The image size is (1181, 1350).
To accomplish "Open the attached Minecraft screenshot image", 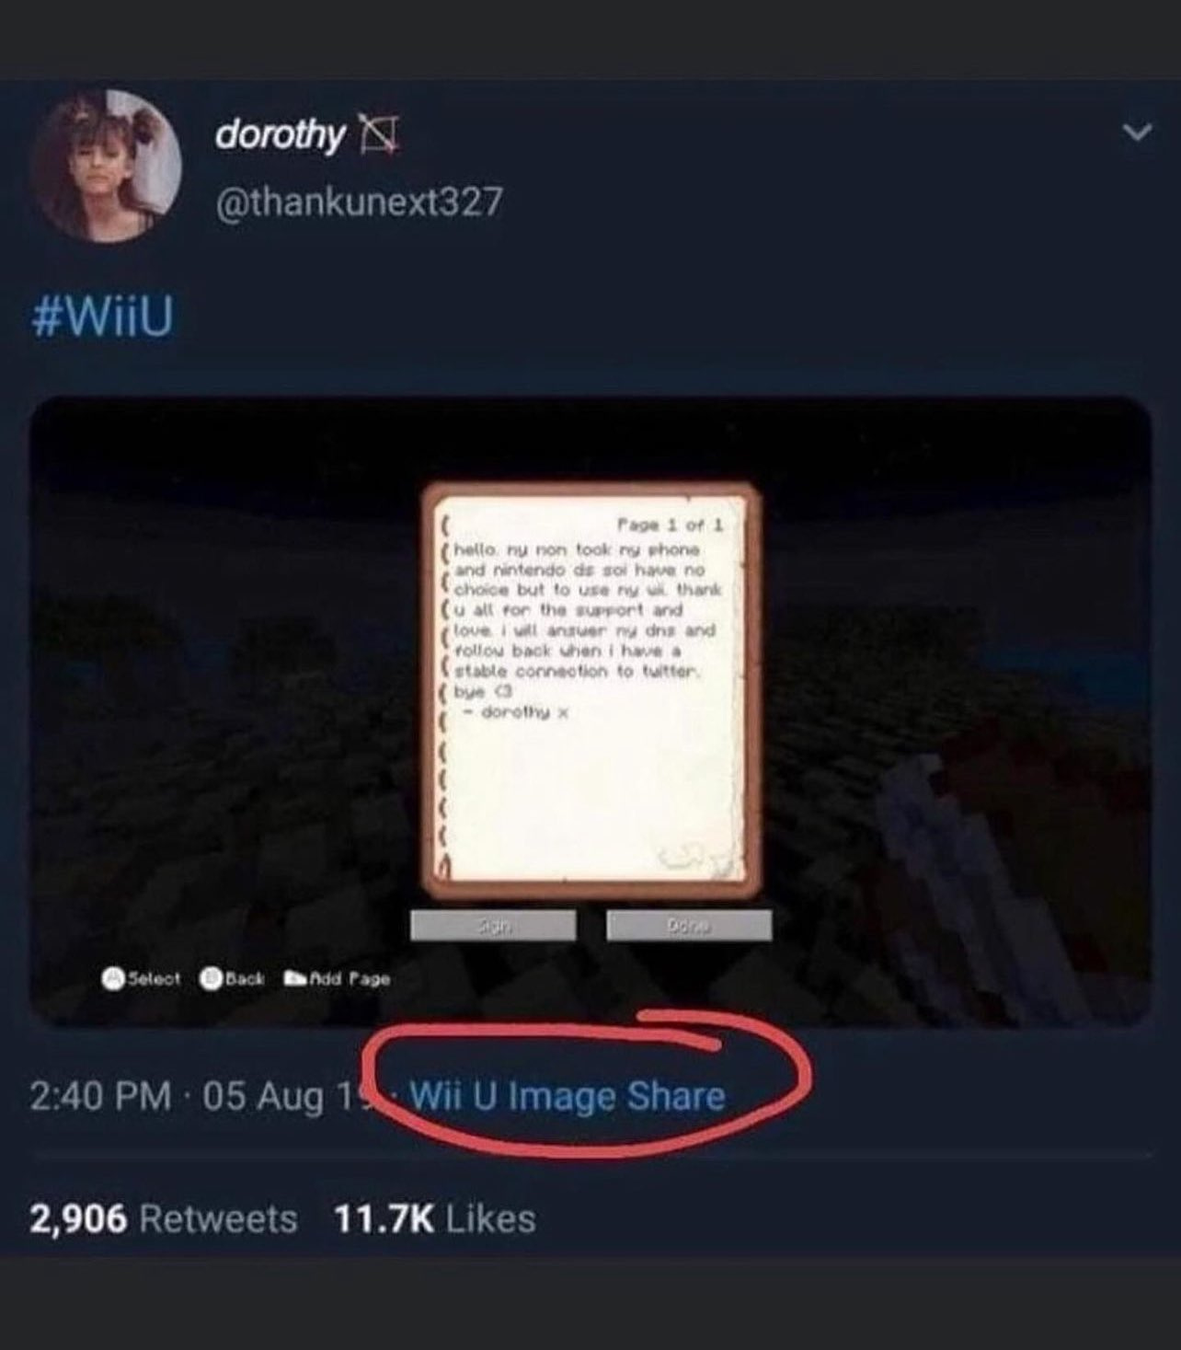I will coord(590,711).
